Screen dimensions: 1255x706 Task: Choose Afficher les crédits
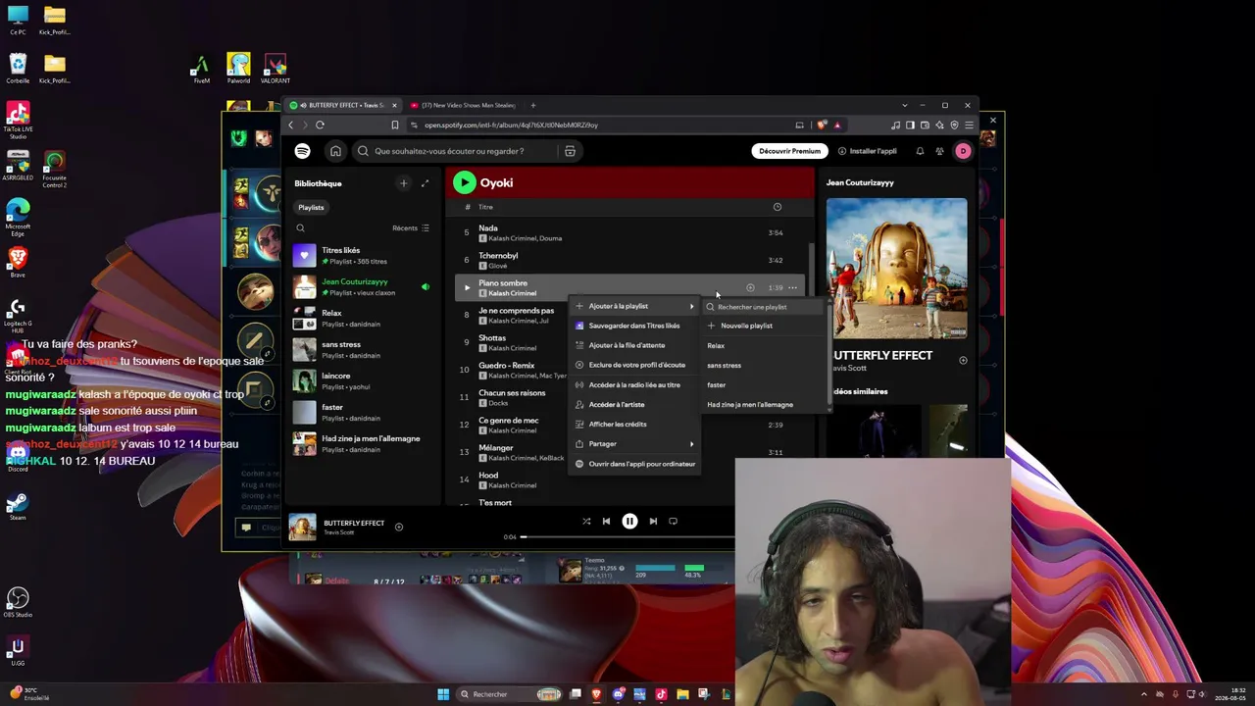(x=635, y=424)
